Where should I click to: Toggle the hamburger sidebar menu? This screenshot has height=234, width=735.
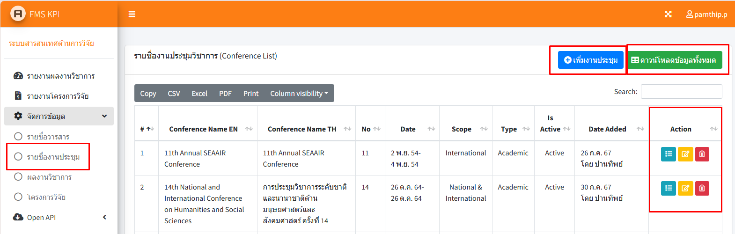[132, 14]
